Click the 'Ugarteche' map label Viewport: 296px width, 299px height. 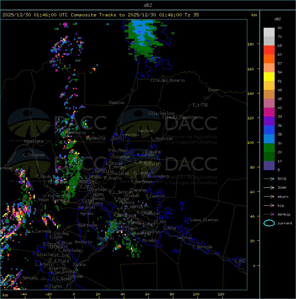pos(88,225)
